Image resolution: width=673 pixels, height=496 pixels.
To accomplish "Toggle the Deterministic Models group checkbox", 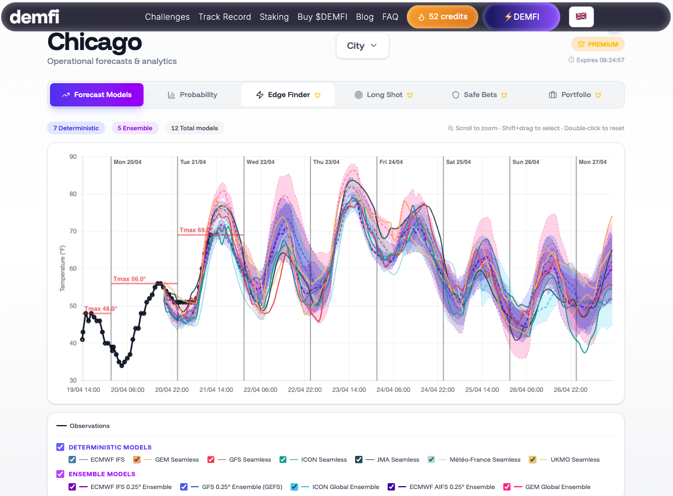I will tap(60, 447).
